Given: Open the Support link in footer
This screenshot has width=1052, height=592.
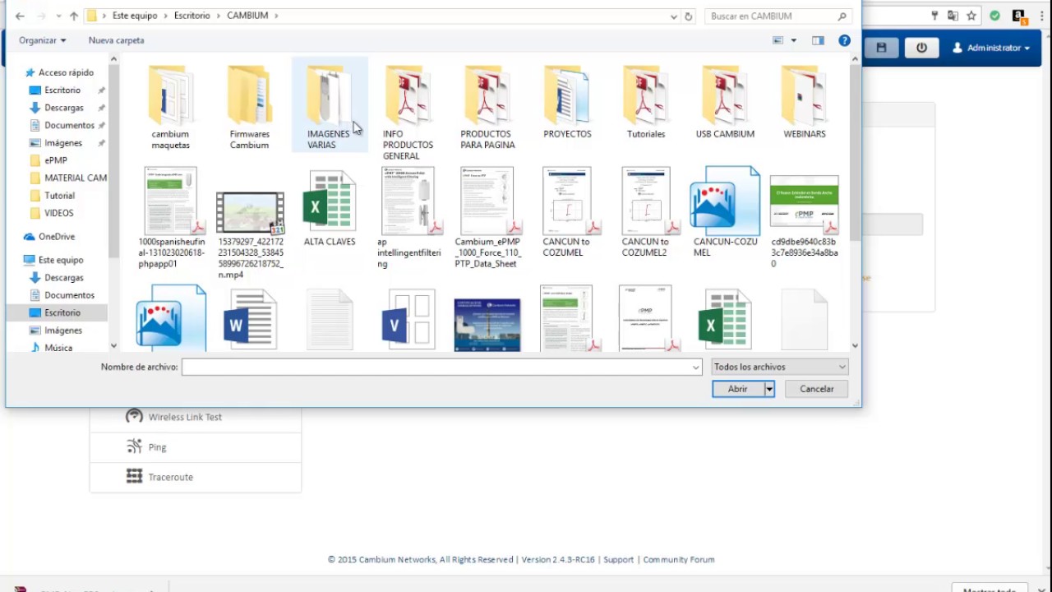Looking at the screenshot, I should click(x=618, y=560).
